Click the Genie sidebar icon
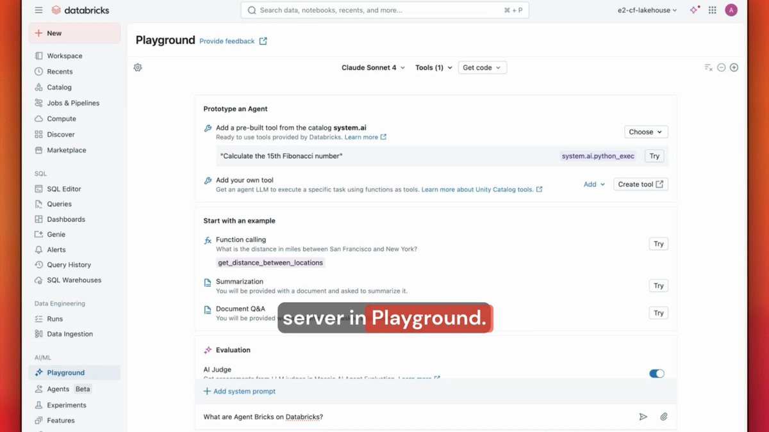The width and height of the screenshot is (769, 432). tap(39, 234)
